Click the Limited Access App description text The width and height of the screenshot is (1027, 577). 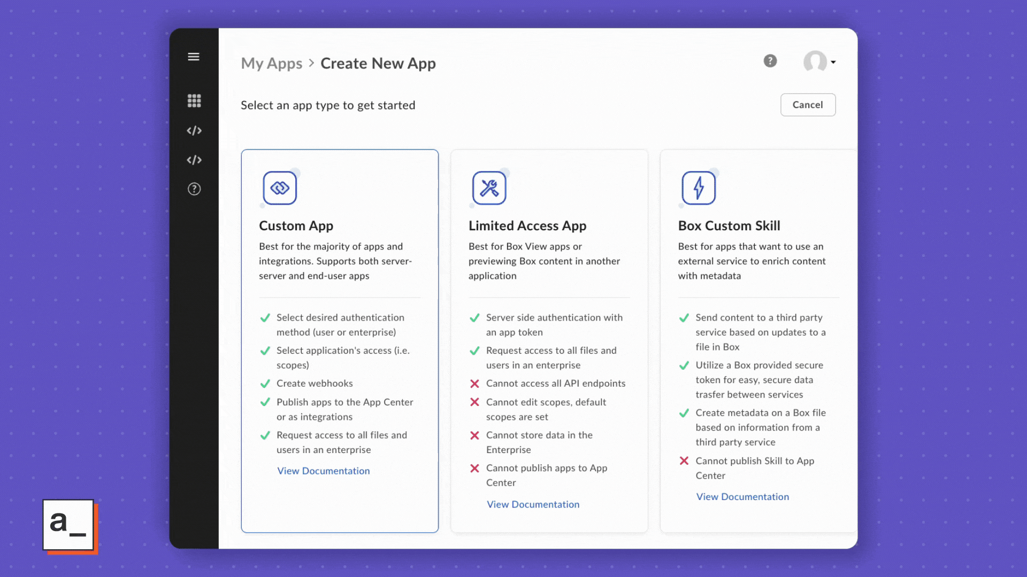pyautogui.click(x=544, y=261)
